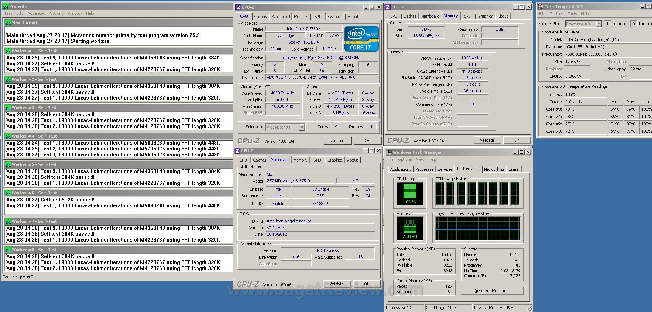The height and width of the screenshot is (312, 652).
Task: Click the title icon of the CPU-Z Memory window
Action: [x=388, y=7]
